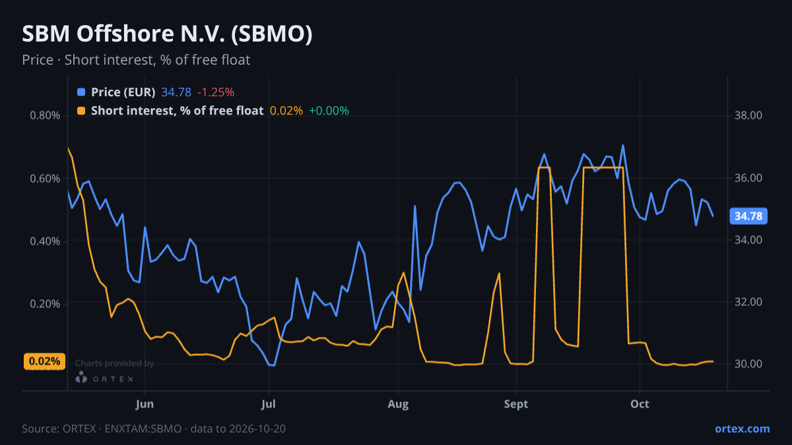This screenshot has height=445, width=792.
Task: Click the Jul label on time axis
Action: (x=269, y=404)
